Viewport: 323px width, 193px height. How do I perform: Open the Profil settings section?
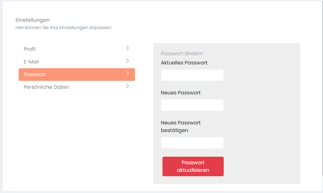tap(30, 49)
